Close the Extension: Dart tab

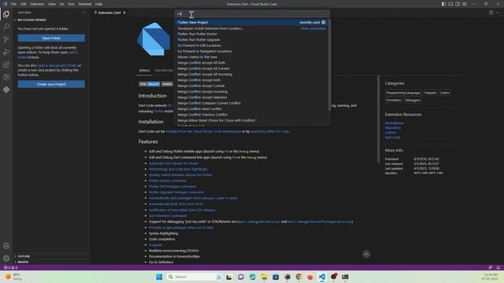click(124, 13)
